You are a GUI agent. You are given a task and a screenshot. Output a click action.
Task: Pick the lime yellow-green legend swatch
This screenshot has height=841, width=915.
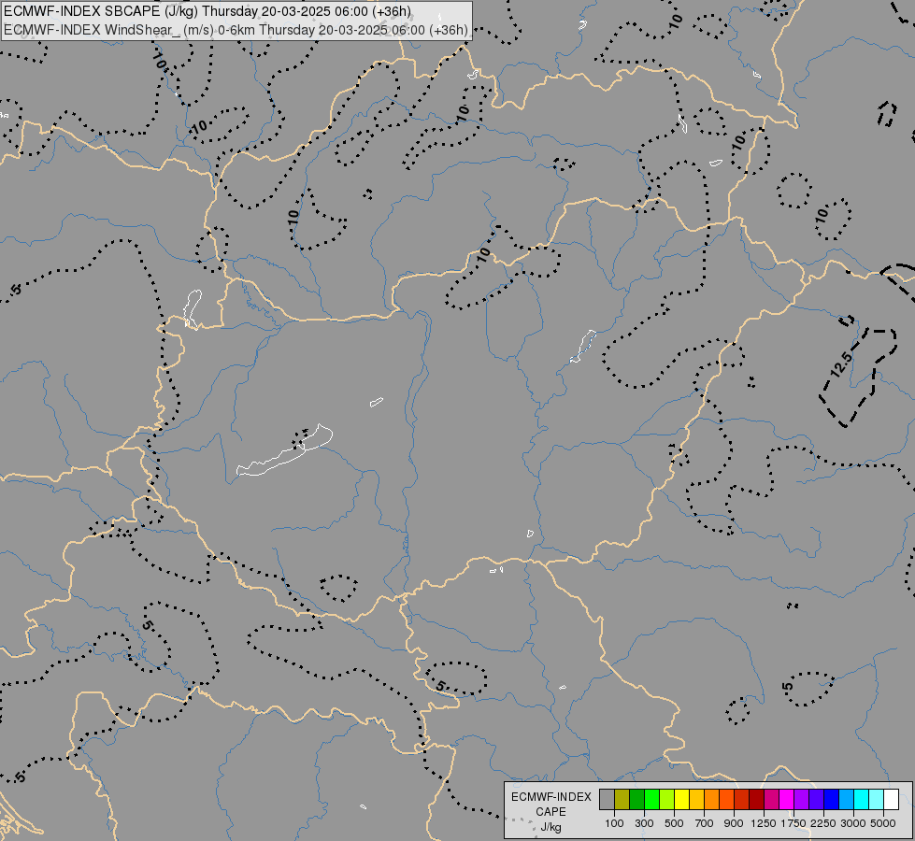click(x=667, y=800)
